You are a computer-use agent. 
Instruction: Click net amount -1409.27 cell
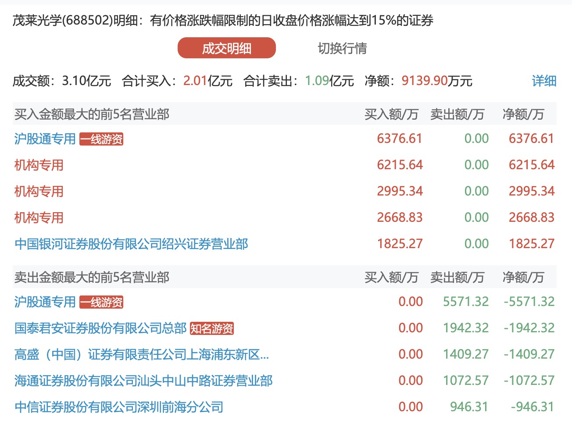529,355
